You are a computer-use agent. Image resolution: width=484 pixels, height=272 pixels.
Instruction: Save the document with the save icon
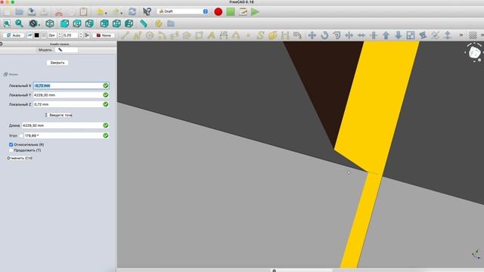(32, 12)
